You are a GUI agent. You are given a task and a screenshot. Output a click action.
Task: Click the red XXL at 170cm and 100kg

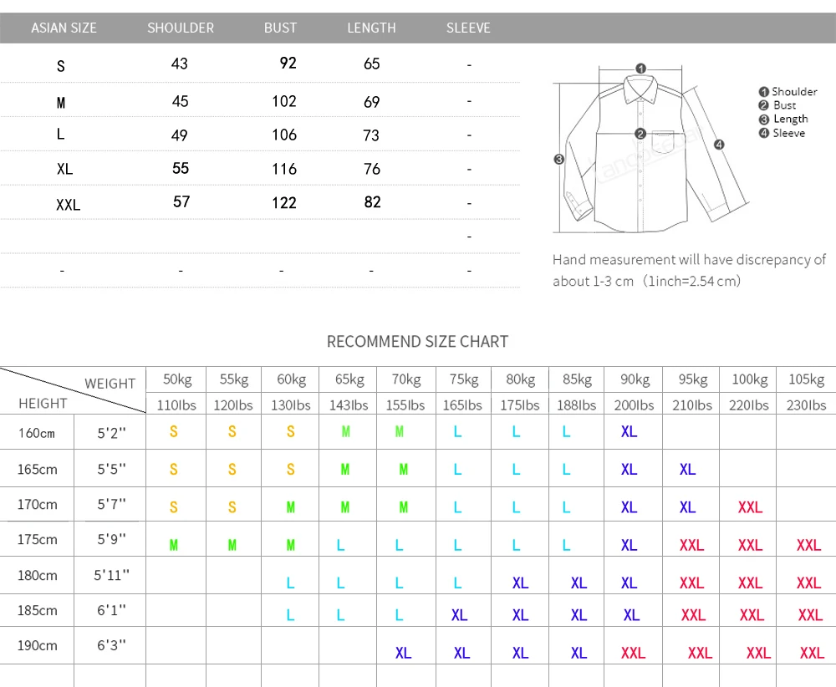pyautogui.click(x=750, y=506)
